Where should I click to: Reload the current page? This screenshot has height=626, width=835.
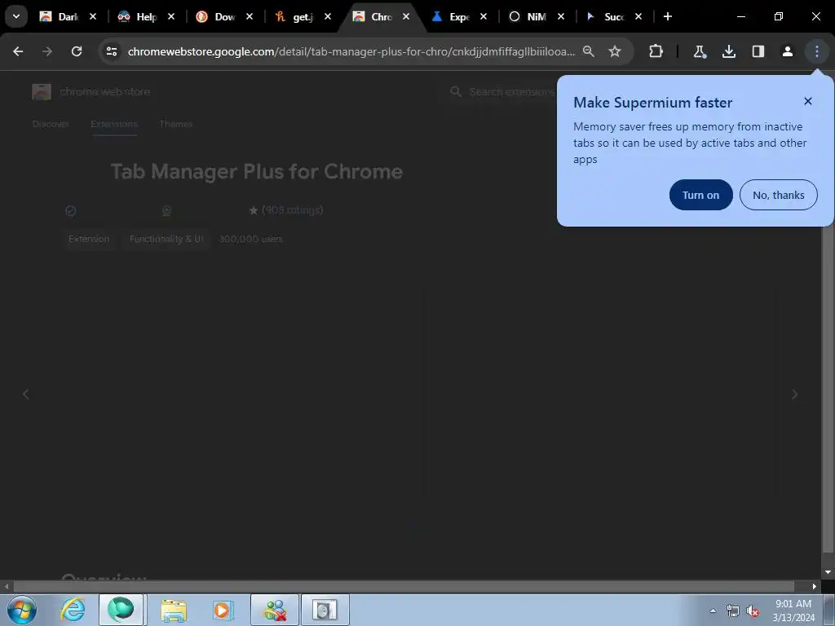tap(77, 51)
